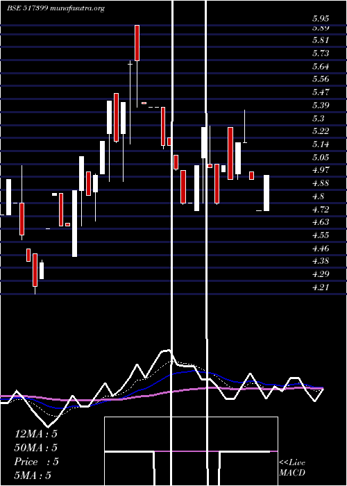The height and width of the screenshot is (486, 347).
Task: Click the 5.39 price label
Action: tap(321, 105)
